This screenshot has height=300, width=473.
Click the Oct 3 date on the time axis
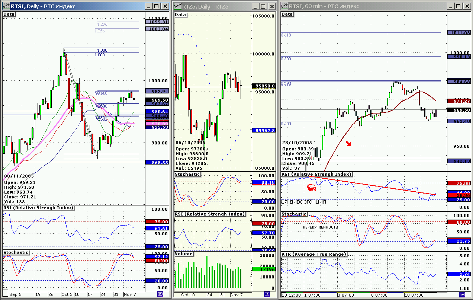pyautogui.click(x=67, y=294)
